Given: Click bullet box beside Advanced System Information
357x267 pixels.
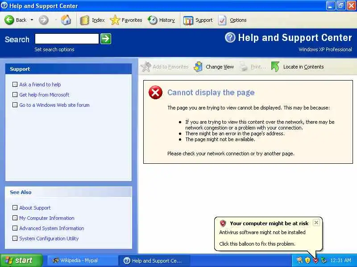Looking at the screenshot, I should pos(15,228).
